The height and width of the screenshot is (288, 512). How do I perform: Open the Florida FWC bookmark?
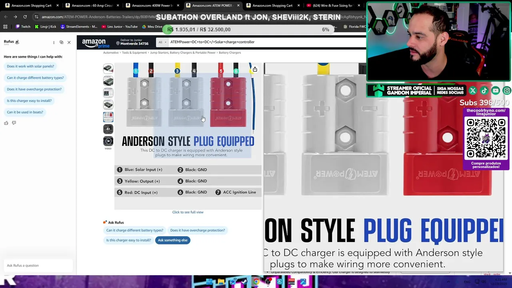point(355,27)
